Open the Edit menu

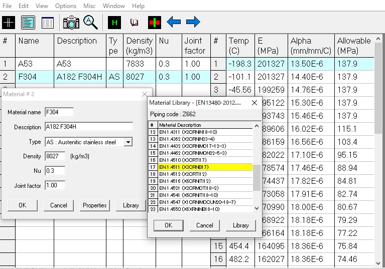[x=24, y=6]
